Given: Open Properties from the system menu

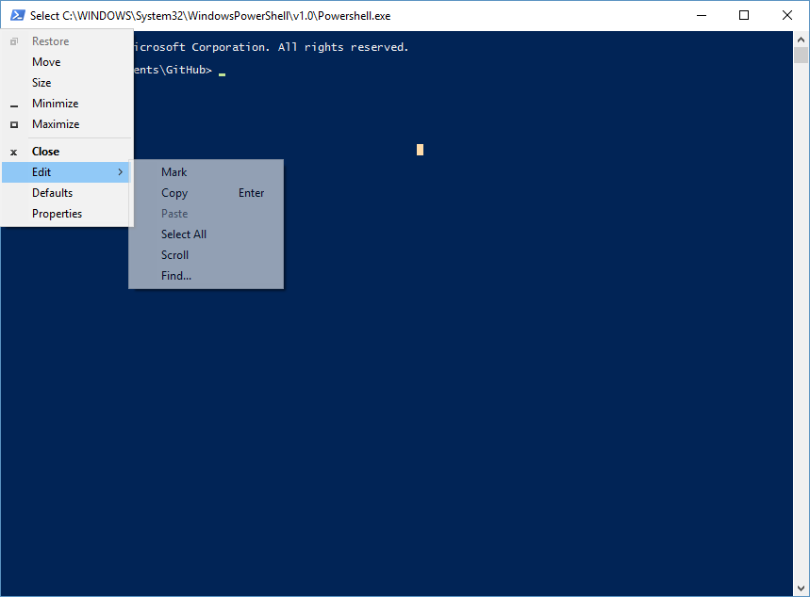Looking at the screenshot, I should tap(57, 214).
